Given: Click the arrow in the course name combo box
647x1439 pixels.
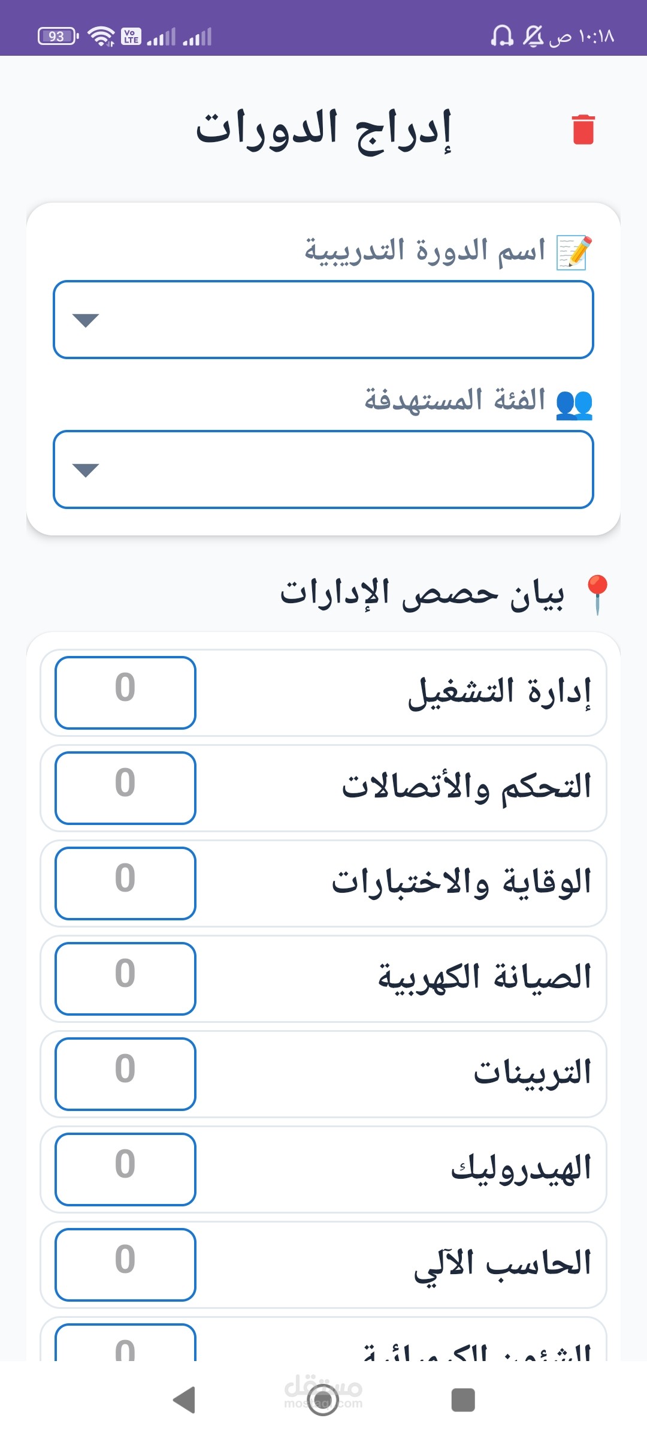Looking at the screenshot, I should (85, 320).
